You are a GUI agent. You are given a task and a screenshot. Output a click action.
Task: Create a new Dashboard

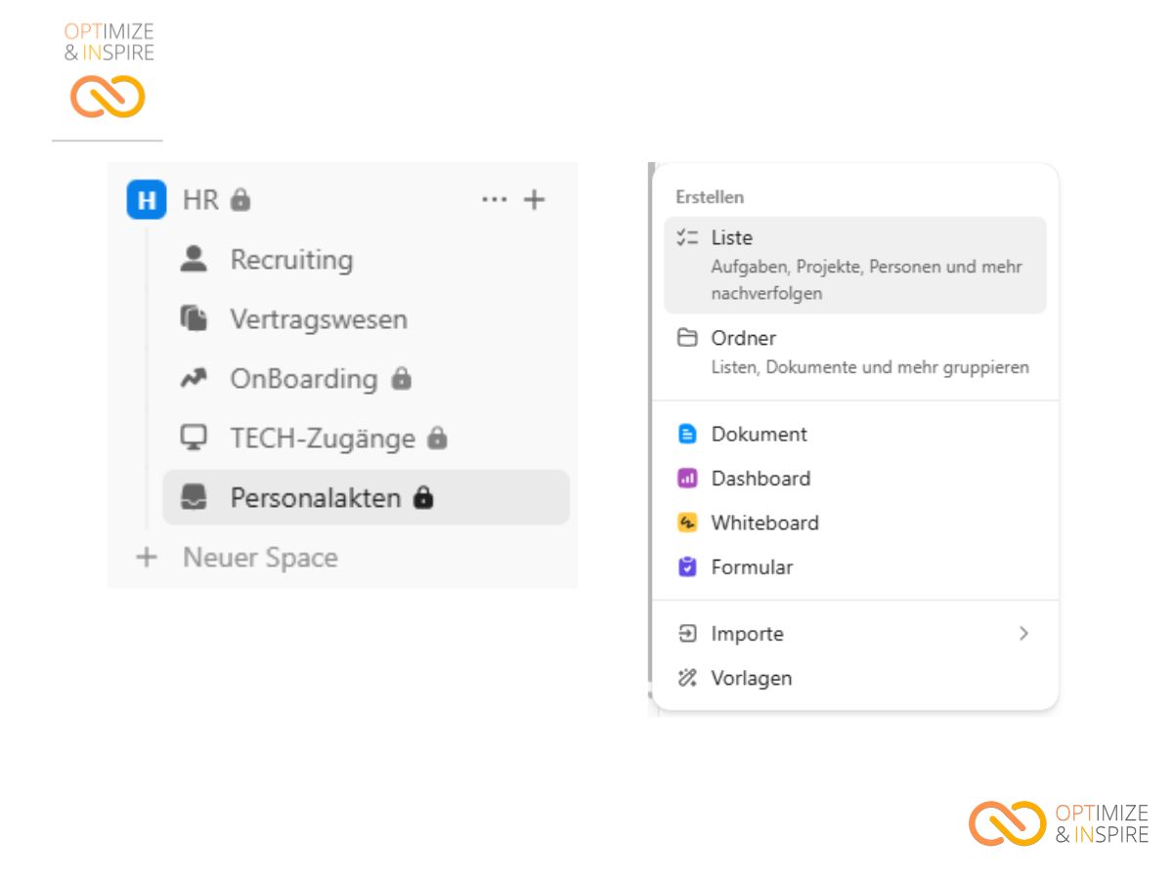760,479
